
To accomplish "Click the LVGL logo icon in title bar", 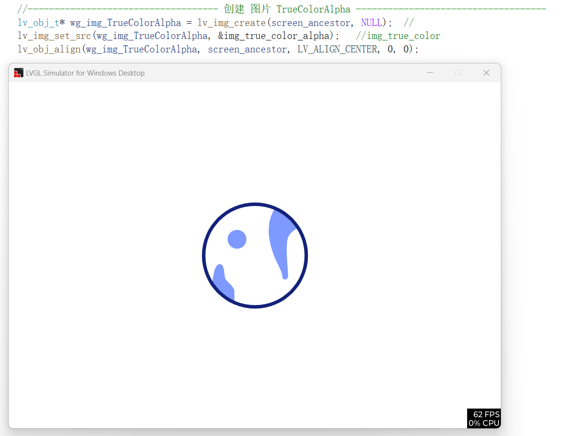I will [19, 73].
